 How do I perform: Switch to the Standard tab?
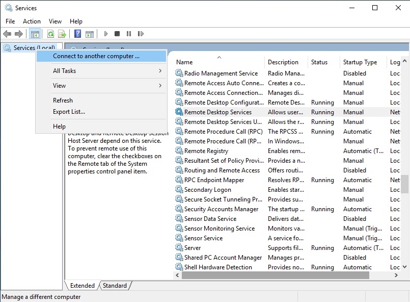pos(115,286)
